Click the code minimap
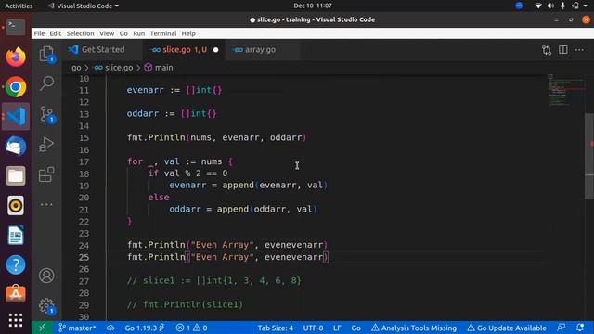This screenshot has width=594, height=334. [x=565, y=90]
